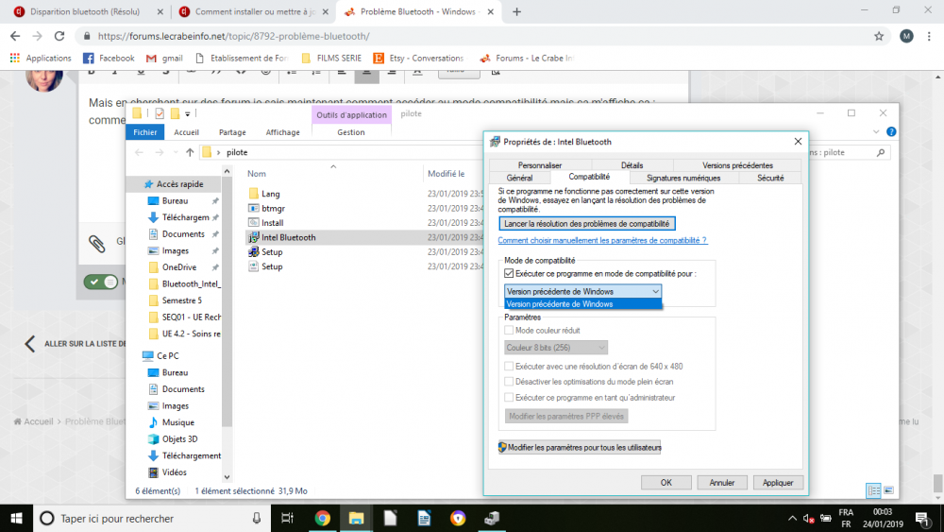Select 'Version précédente de Windows' list option

[582, 304]
